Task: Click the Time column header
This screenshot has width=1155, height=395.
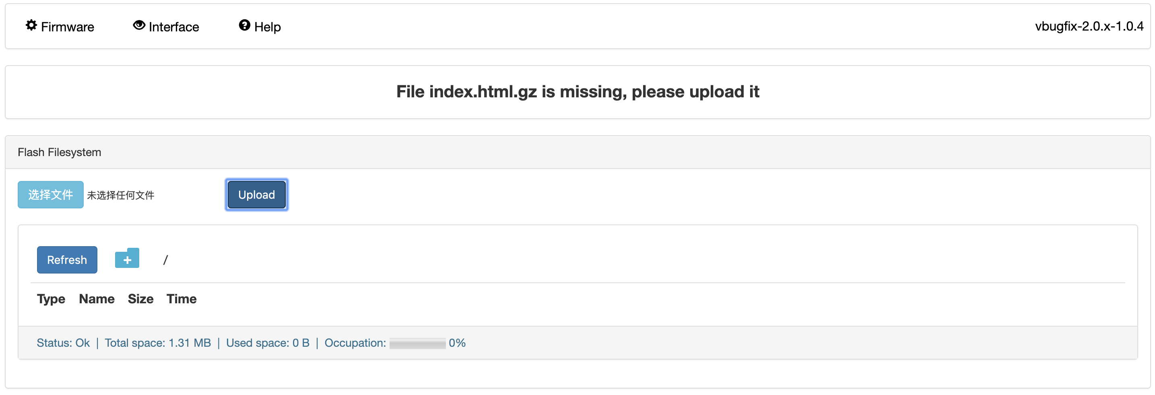Action: (x=181, y=298)
